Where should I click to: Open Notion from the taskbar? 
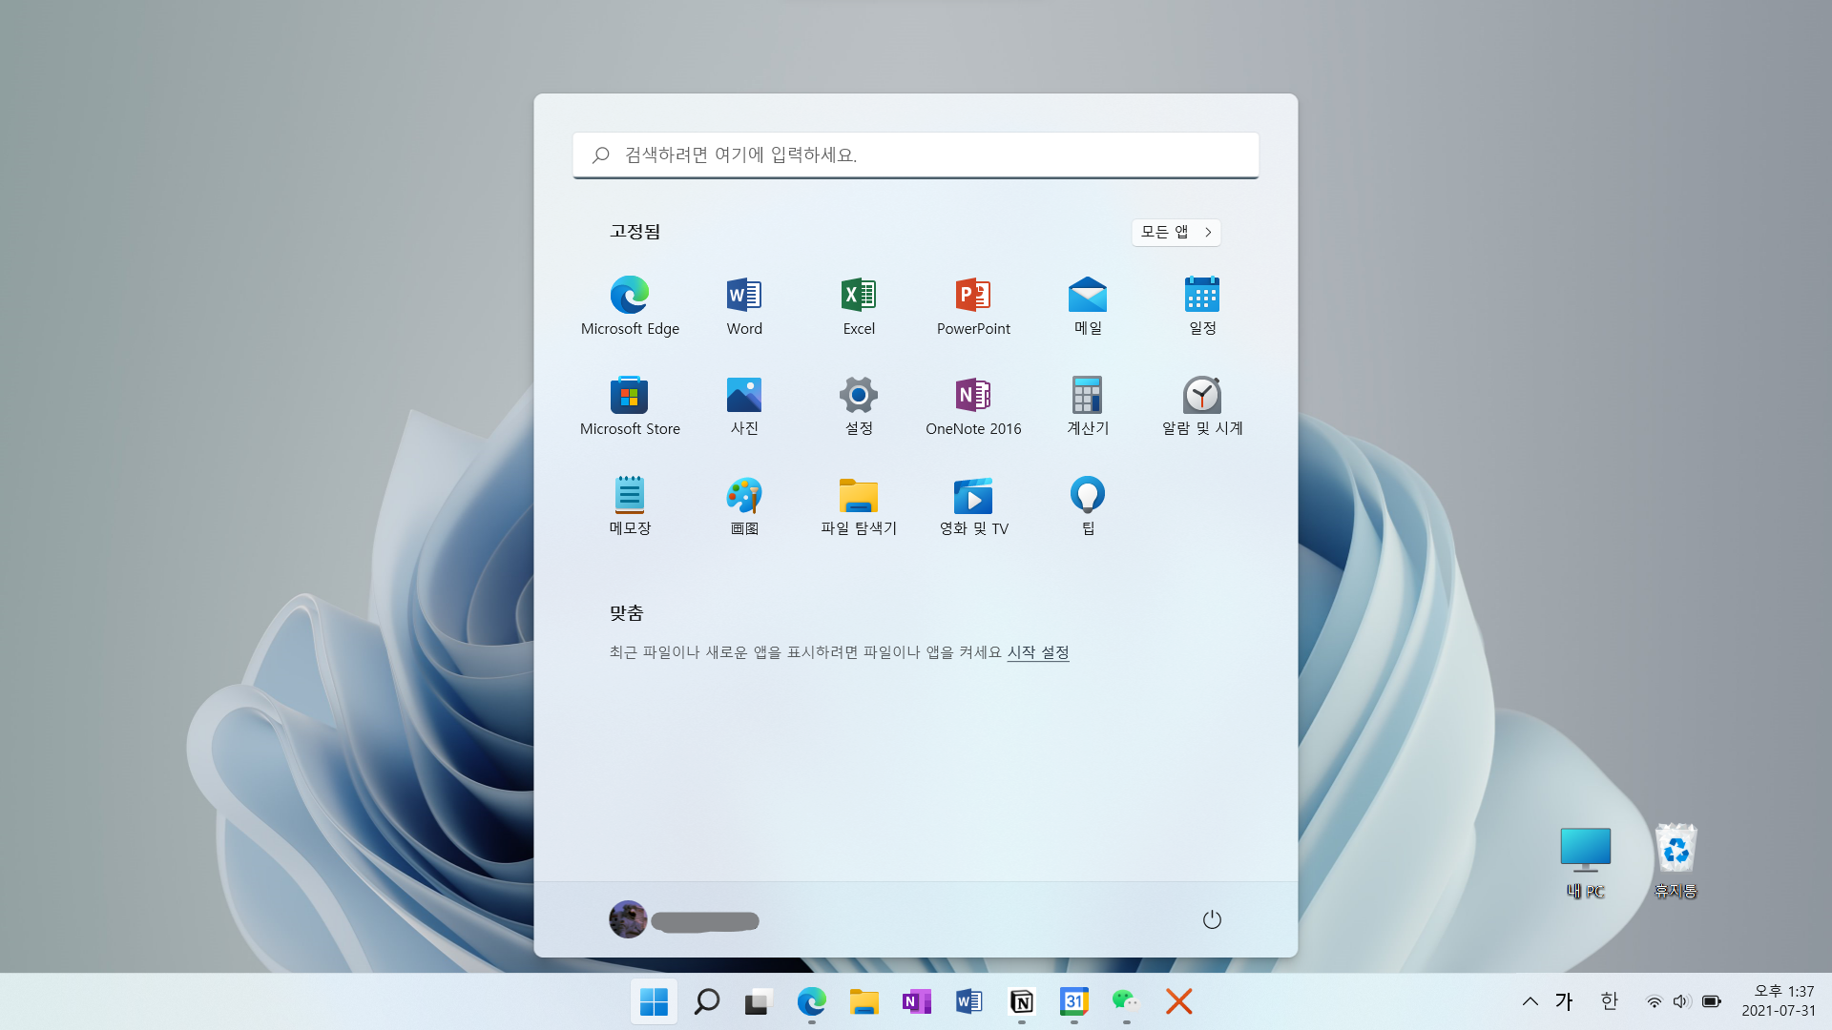pos(1022,1001)
